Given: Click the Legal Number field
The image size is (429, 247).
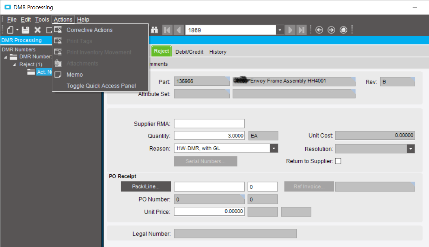Looking at the screenshot, I should pos(235,233).
